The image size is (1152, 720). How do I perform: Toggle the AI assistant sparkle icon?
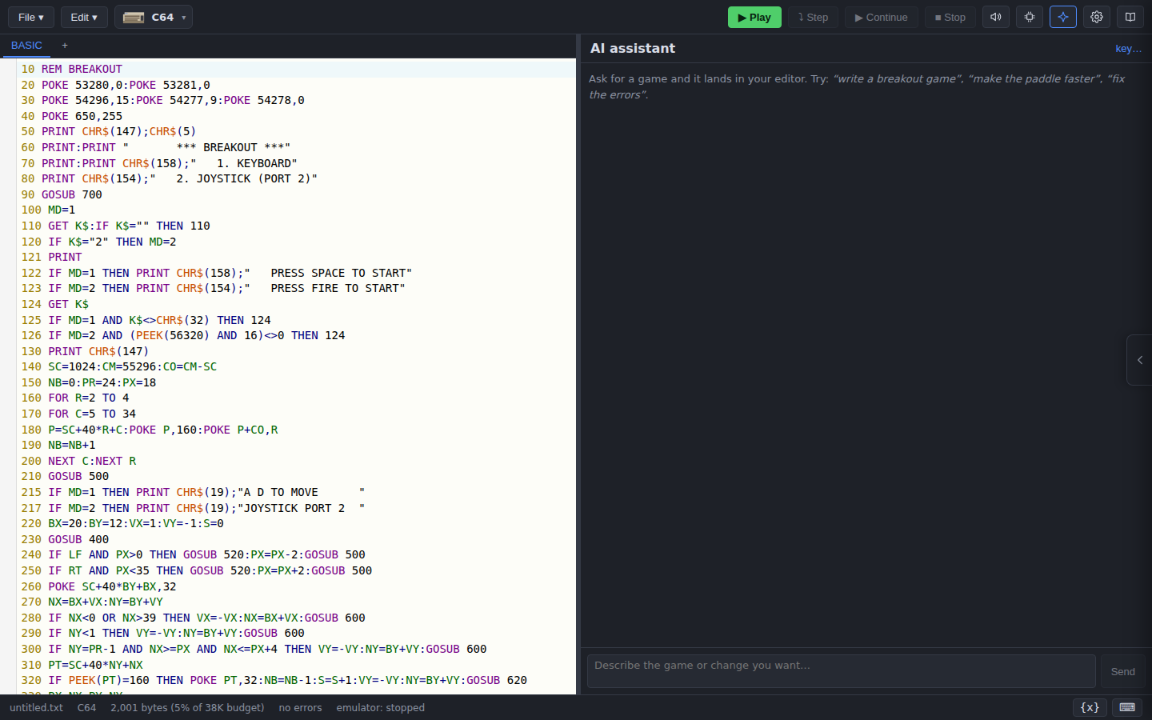(x=1063, y=17)
